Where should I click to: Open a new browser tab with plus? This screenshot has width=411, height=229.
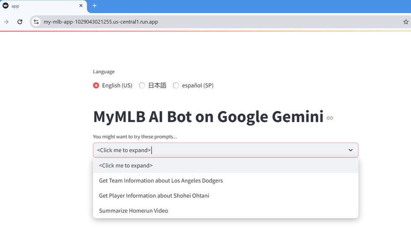[x=94, y=6]
